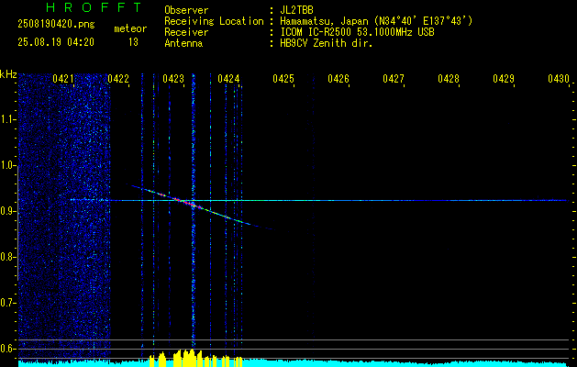Click the 0.7 kHz axis label
Screen dimensions: 577x367
[x=7, y=303]
